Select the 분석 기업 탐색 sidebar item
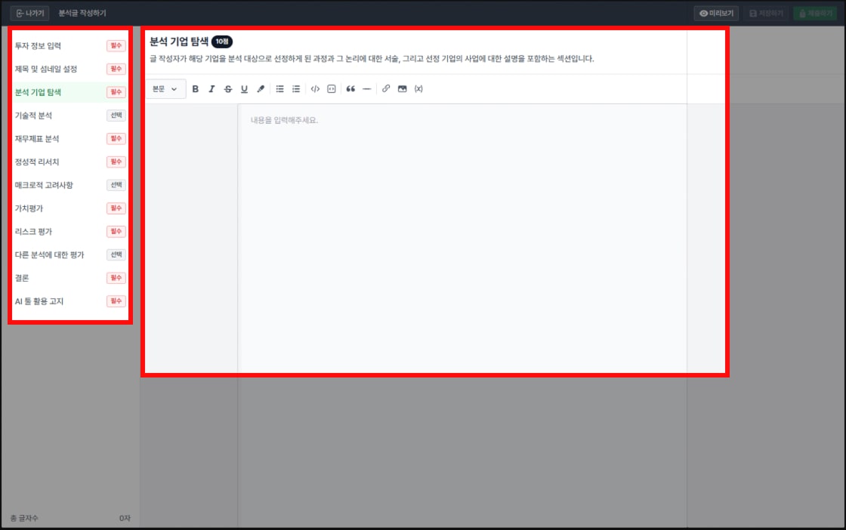This screenshot has width=846, height=530. coord(70,92)
